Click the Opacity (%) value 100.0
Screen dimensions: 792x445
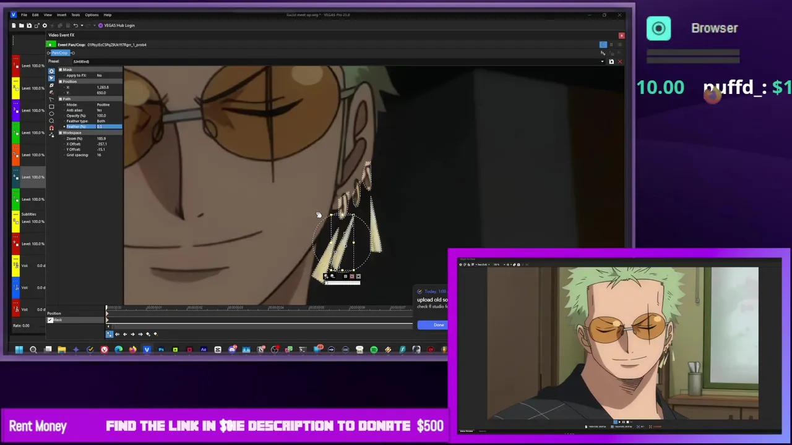101,116
